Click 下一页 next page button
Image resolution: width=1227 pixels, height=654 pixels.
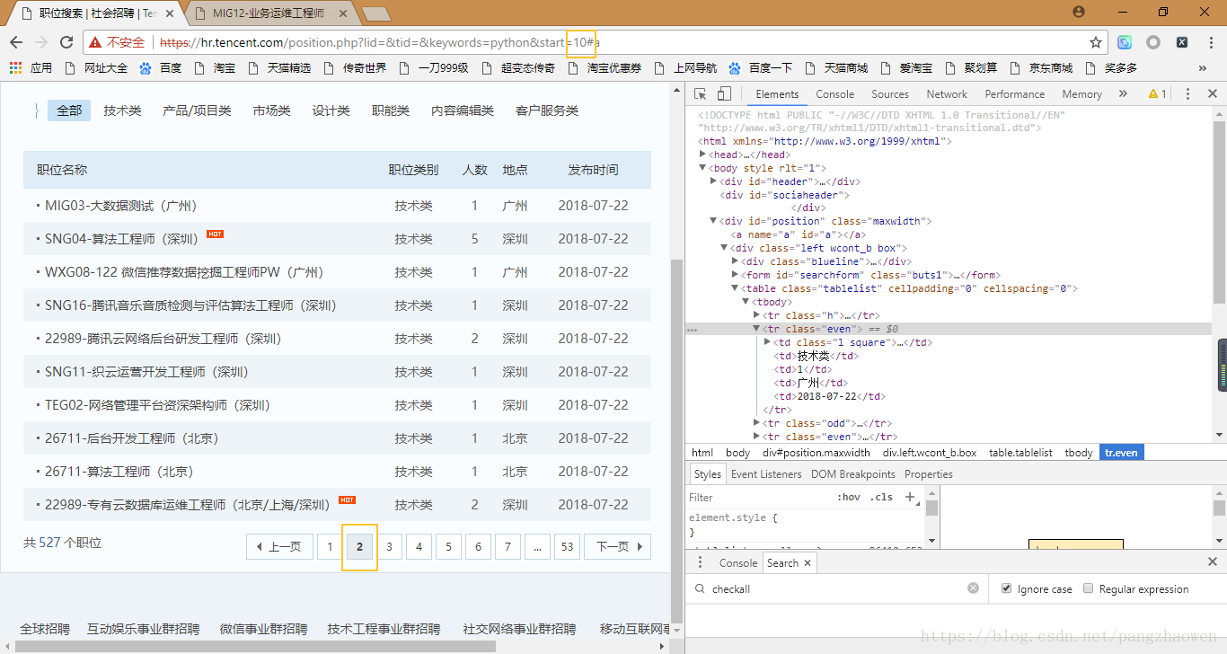(617, 546)
